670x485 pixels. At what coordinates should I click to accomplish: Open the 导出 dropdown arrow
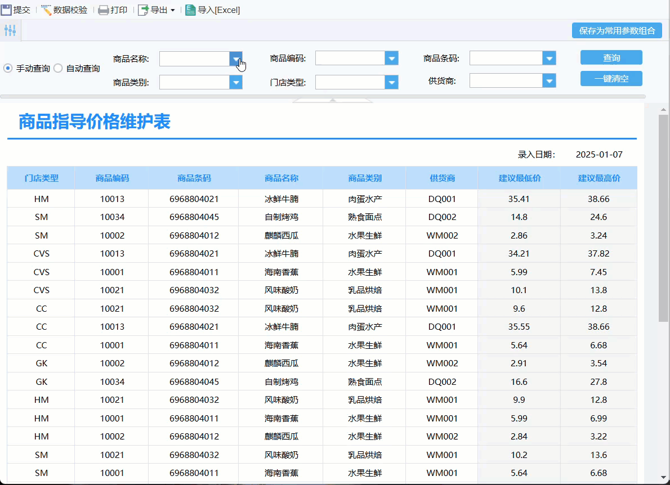tap(173, 10)
